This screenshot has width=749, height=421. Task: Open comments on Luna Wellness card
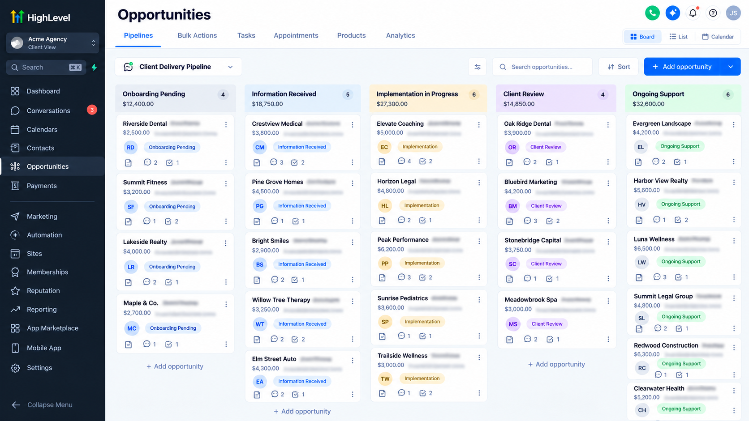coord(657,277)
